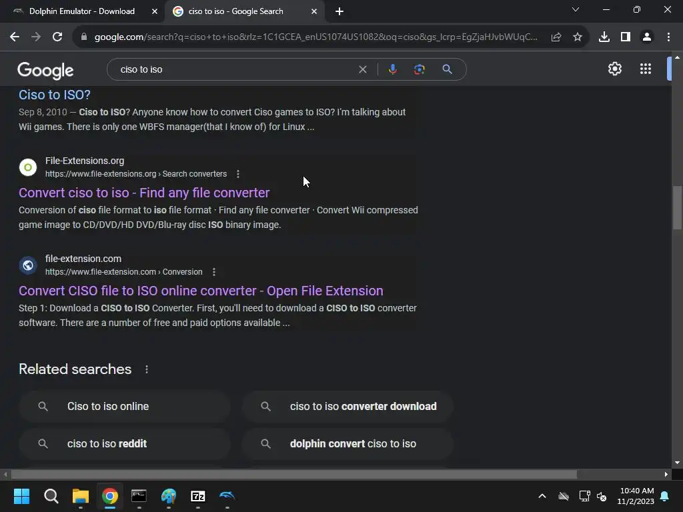Show hidden system tray icons
Image resolution: width=683 pixels, height=512 pixels.
542,496
